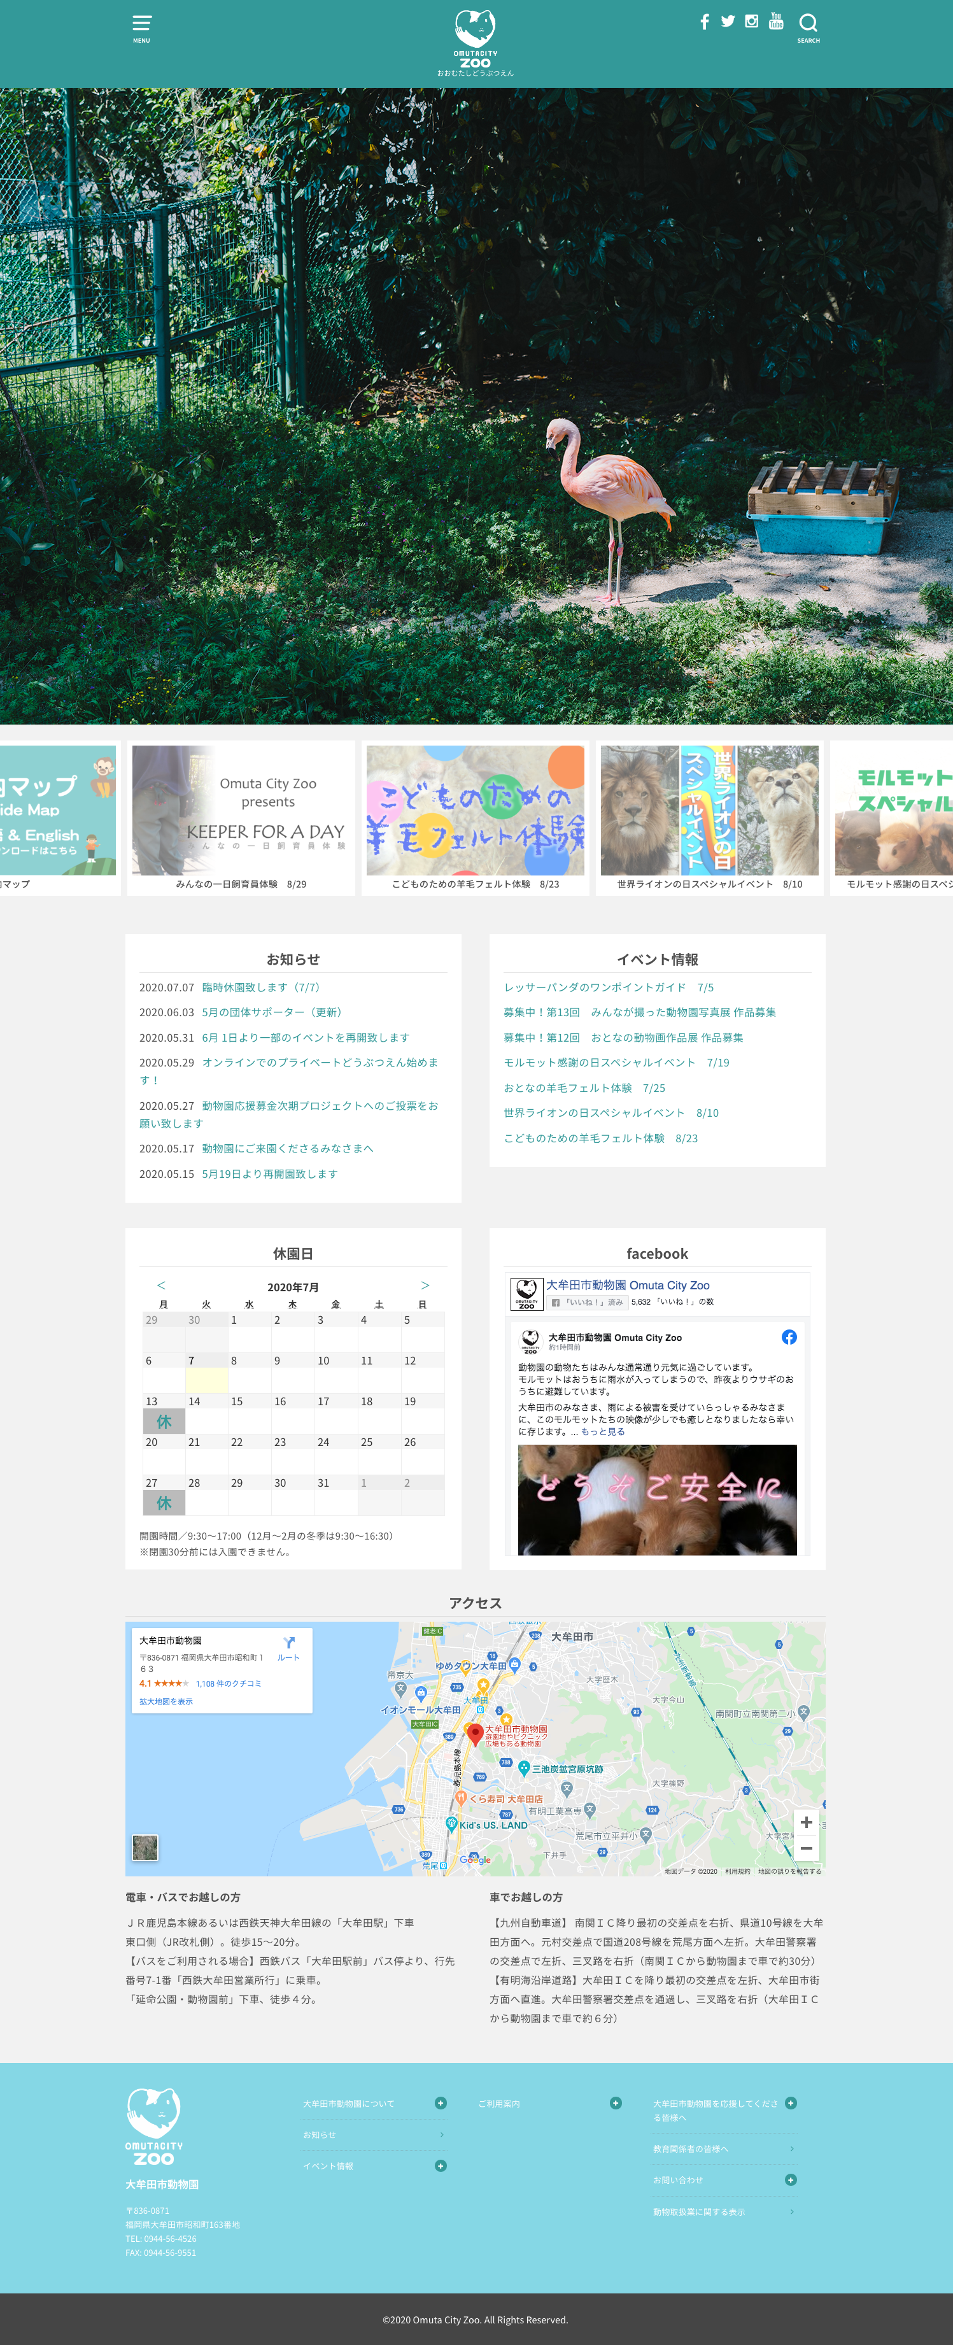This screenshot has height=2345, width=953.
Task: Open footer お知らせ menu item
Action: [320, 2135]
